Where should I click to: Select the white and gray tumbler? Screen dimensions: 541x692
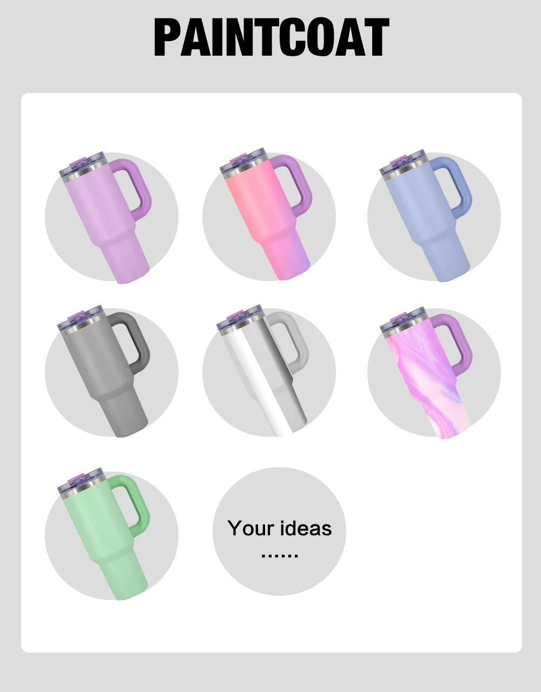pos(263,372)
